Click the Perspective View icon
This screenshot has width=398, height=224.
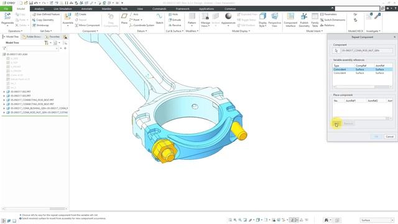coord(274,17)
